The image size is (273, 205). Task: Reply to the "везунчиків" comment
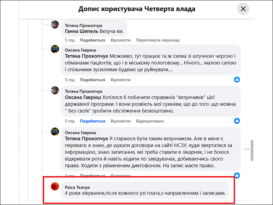[121, 121]
